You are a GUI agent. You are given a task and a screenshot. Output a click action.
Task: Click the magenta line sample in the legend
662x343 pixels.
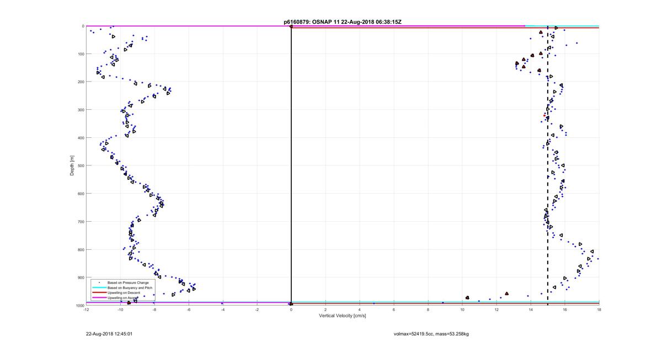pos(99,298)
